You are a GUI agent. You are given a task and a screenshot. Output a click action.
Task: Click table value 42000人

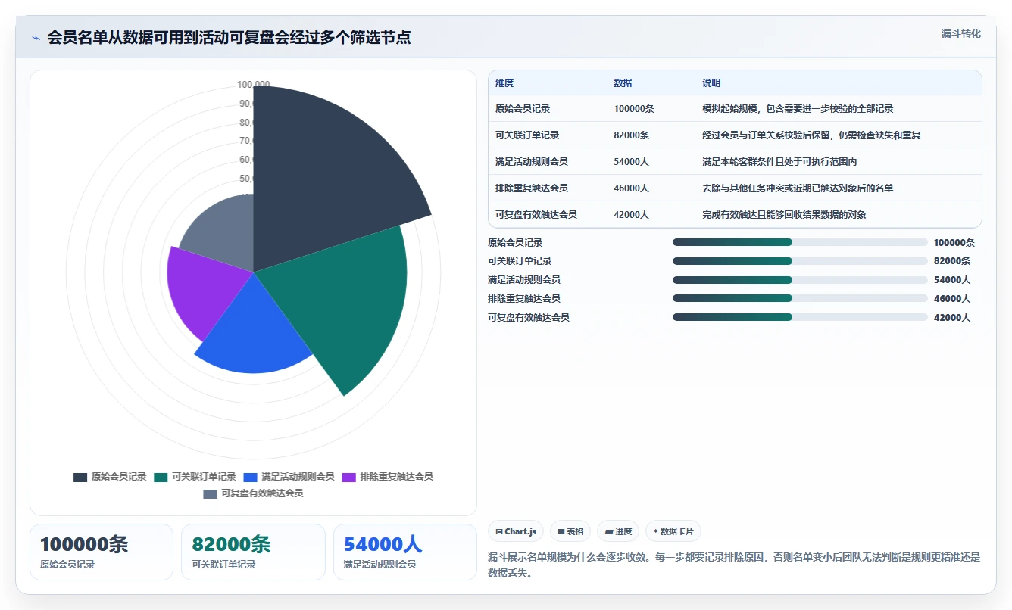[632, 215]
